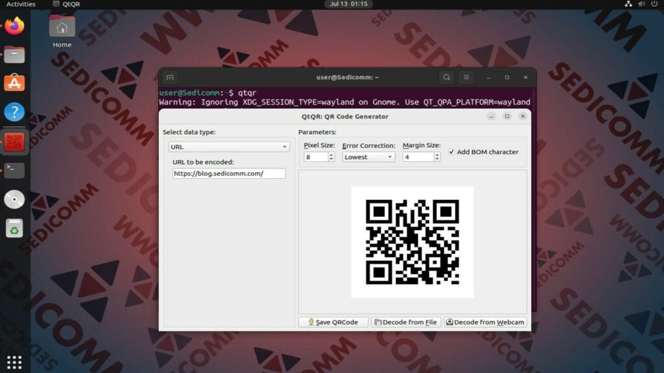Image resolution: width=664 pixels, height=373 pixels.
Task: Decrease Margin Size with the down arrow
Action: click(437, 159)
